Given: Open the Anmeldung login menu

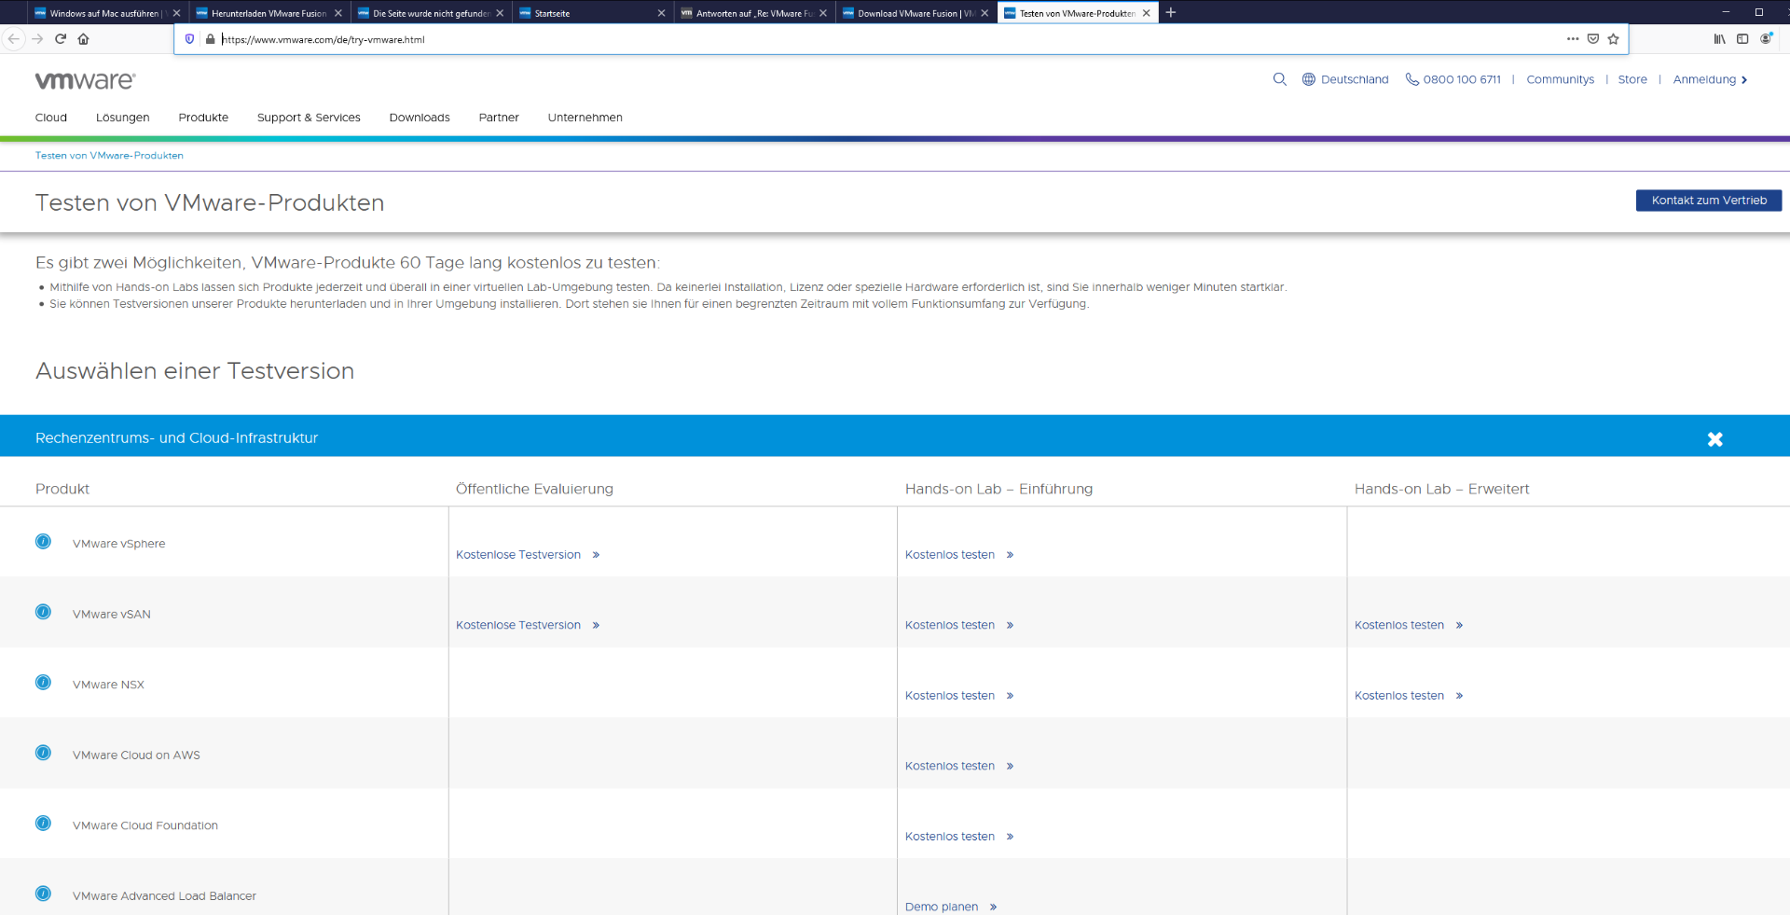Looking at the screenshot, I should coord(1710,79).
